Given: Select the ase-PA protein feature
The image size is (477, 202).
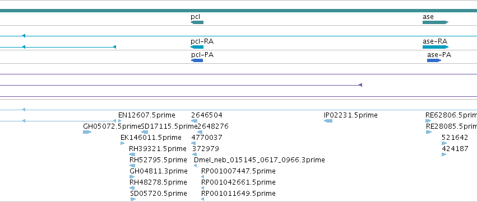Looking at the screenshot, I should 434,60.
